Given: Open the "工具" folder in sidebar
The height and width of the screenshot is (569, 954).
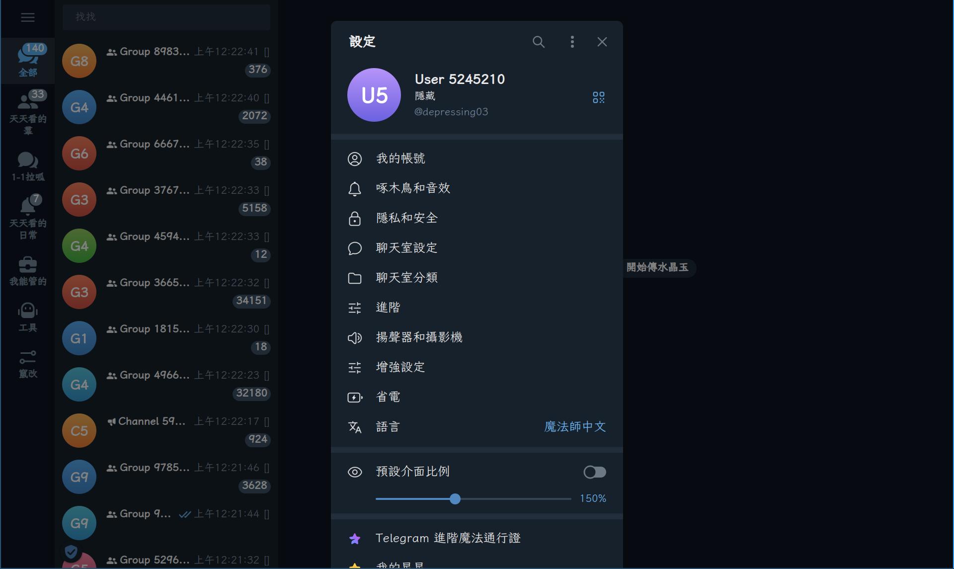Looking at the screenshot, I should pos(28,317).
